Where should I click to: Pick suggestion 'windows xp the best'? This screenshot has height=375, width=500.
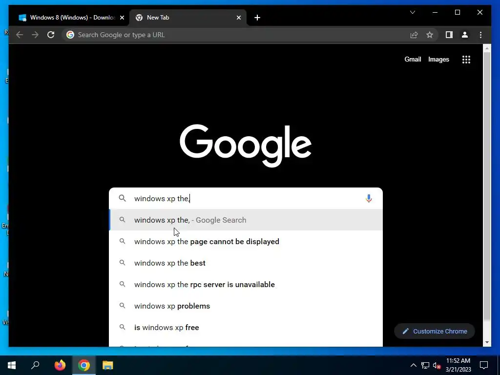246,263
